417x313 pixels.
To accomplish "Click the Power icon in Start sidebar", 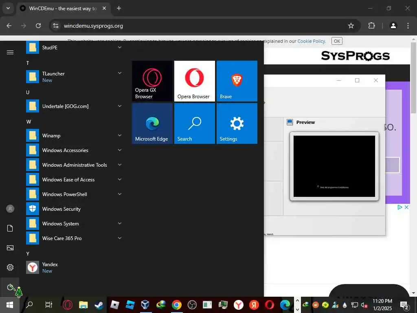I will (x=10, y=287).
